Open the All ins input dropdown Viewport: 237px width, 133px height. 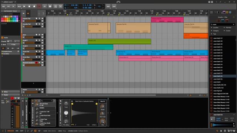coord(10,92)
